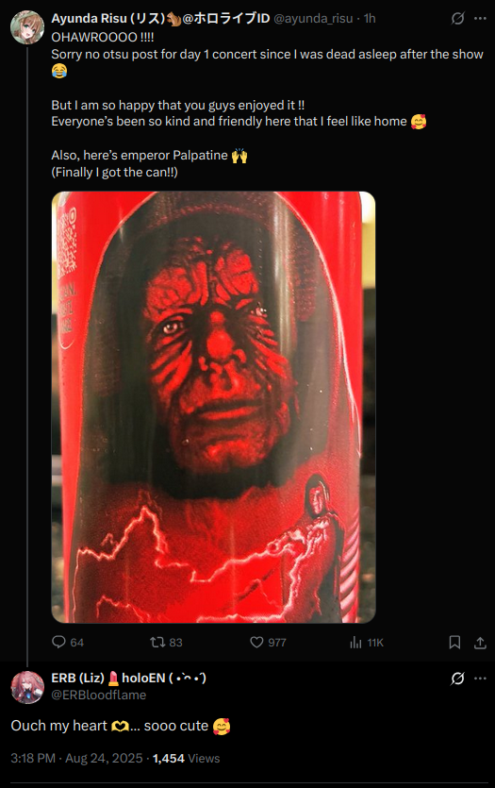
Task: Open the Emperor Palpatine can photo
Action: tap(213, 407)
